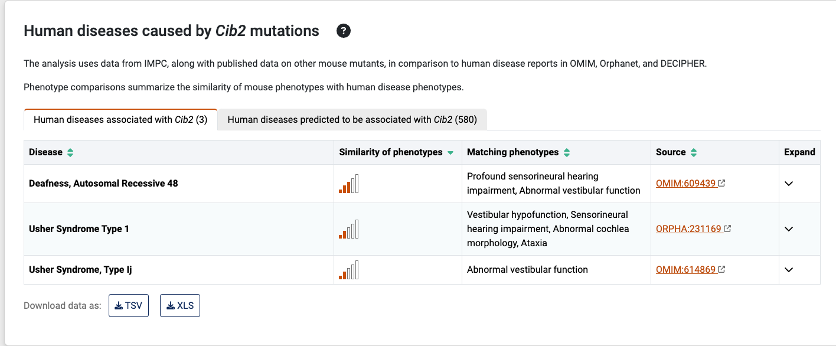Click similarity bars for Usher Syndrome Type 1
836x346 pixels.
point(349,229)
